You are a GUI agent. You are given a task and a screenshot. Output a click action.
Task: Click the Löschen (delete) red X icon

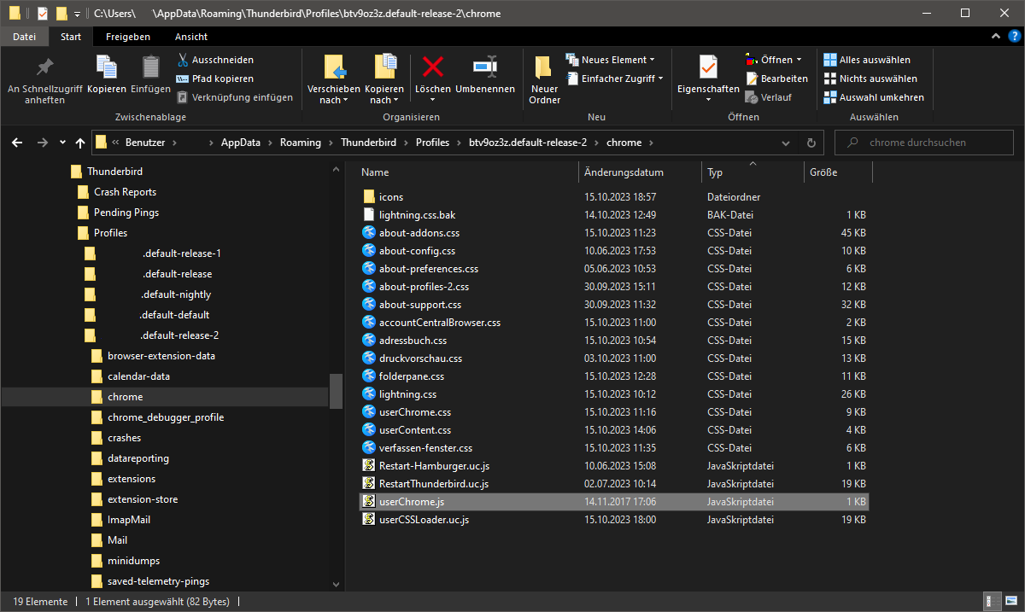[433, 67]
